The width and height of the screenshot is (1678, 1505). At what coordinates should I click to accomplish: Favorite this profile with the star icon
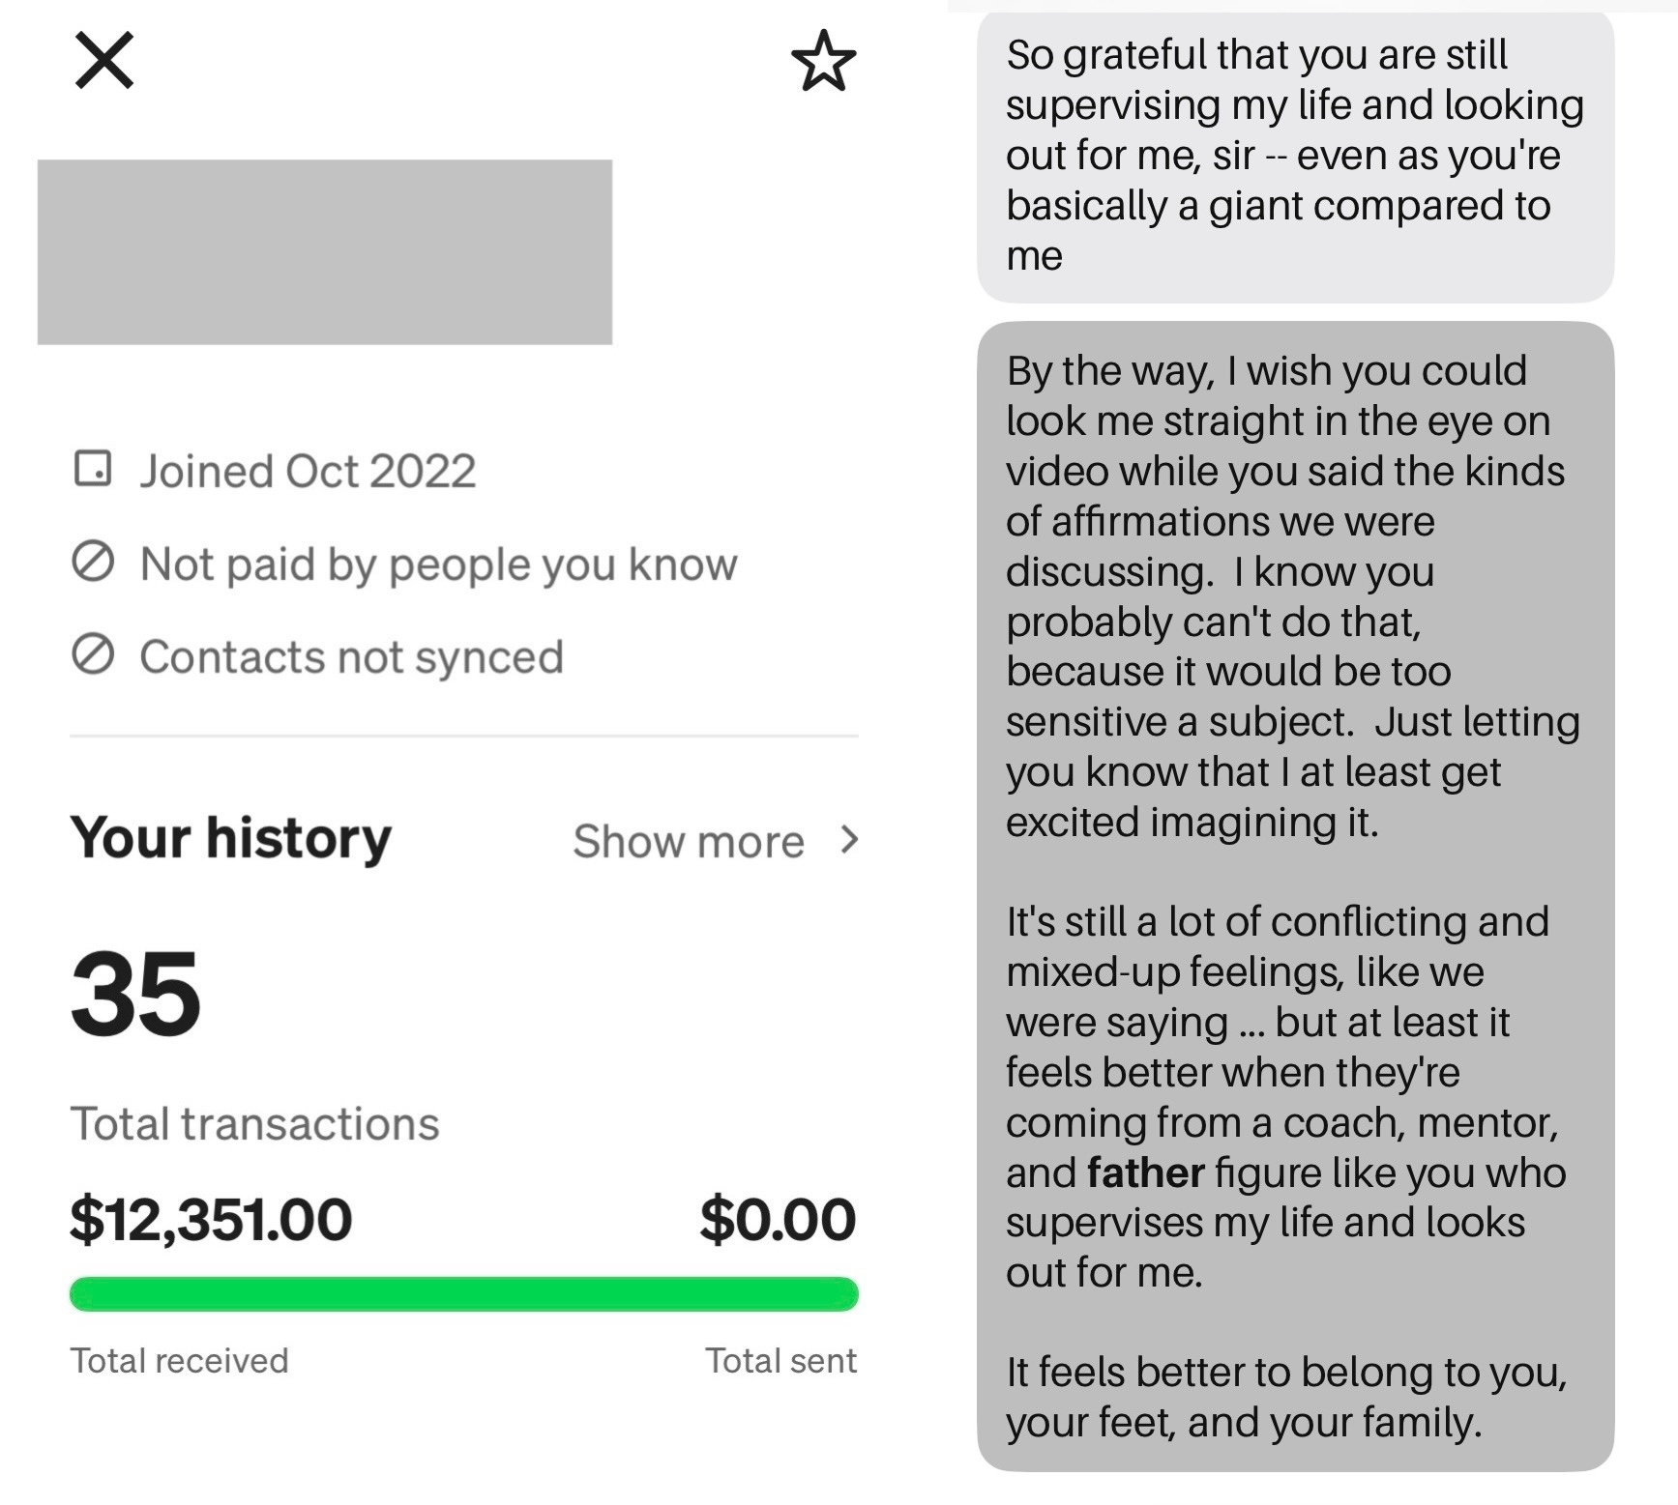click(x=823, y=61)
